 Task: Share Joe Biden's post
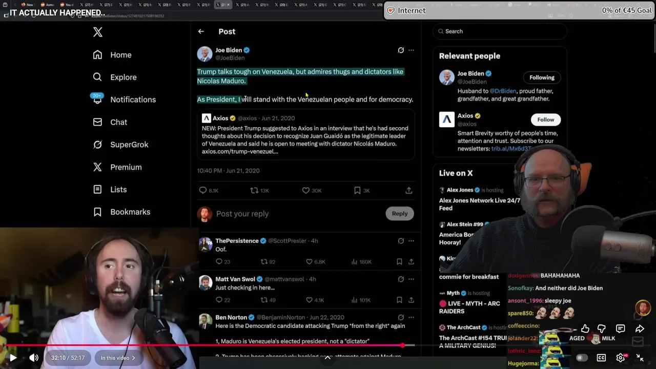point(409,190)
